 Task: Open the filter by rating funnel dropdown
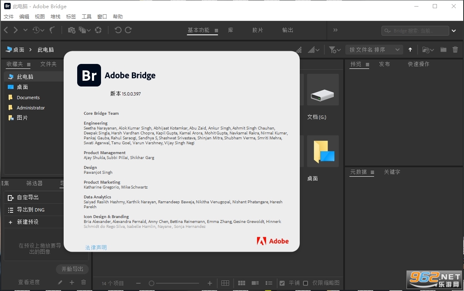click(335, 50)
